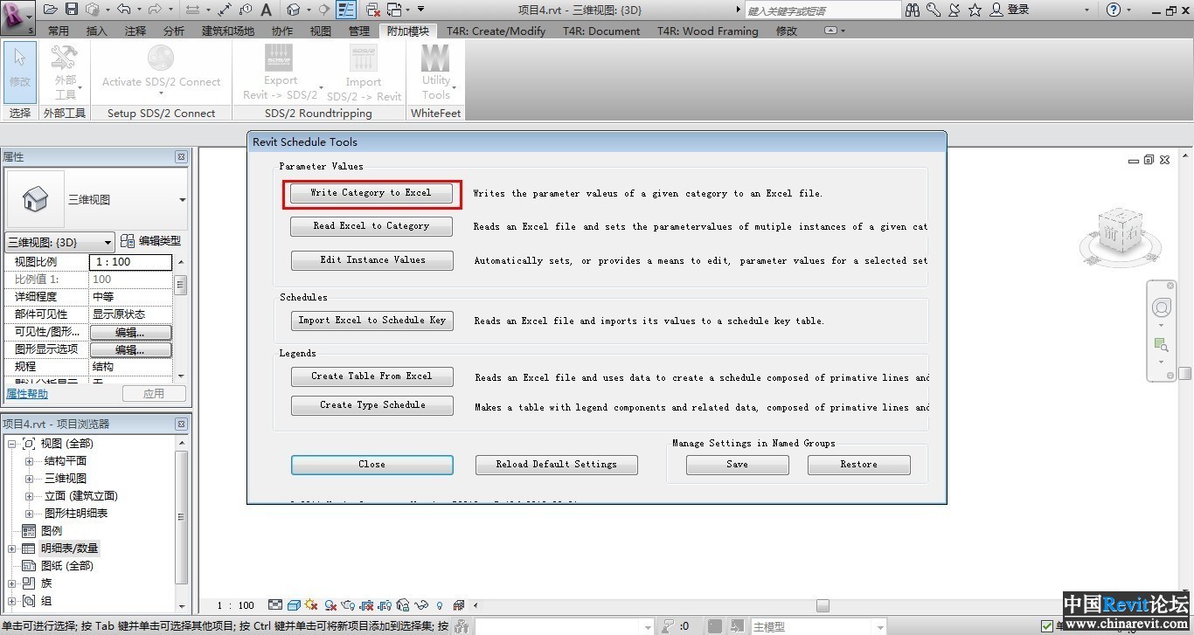Click the 属性帮助 Properties help link
This screenshot has width=1194, height=635.
point(27,394)
